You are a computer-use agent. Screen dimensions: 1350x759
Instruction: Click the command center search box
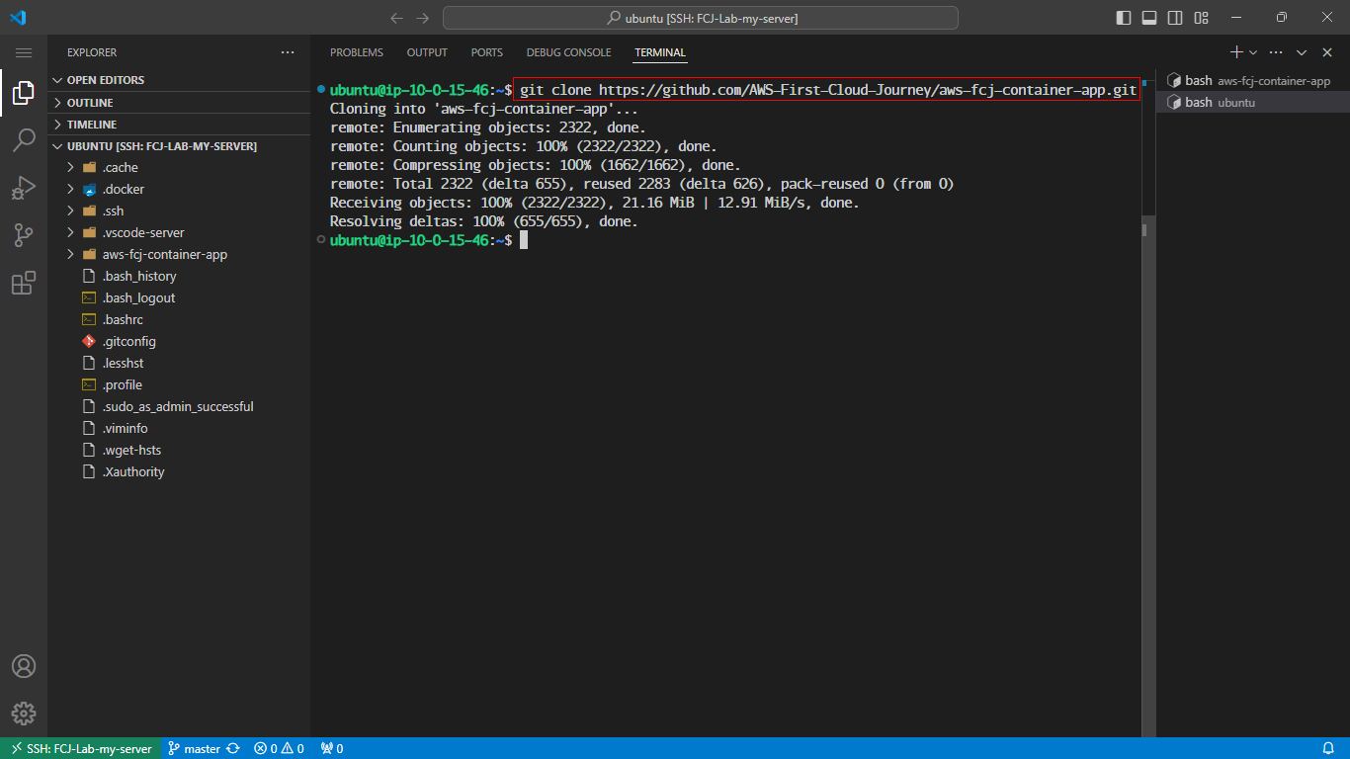click(701, 18)
